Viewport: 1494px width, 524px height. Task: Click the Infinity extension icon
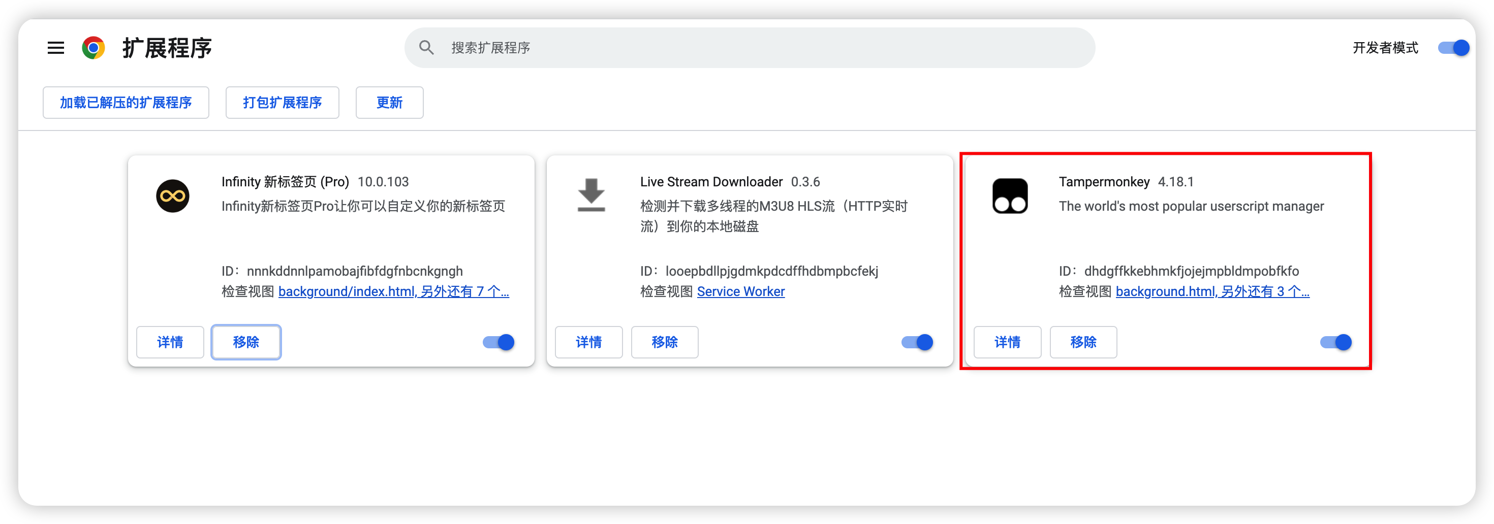(173, 196)
